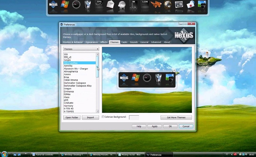Enable the Colorize Background checkbox
Image resolution: width=256 pixels, height=157 pixels.
click(x=103, y=117)
